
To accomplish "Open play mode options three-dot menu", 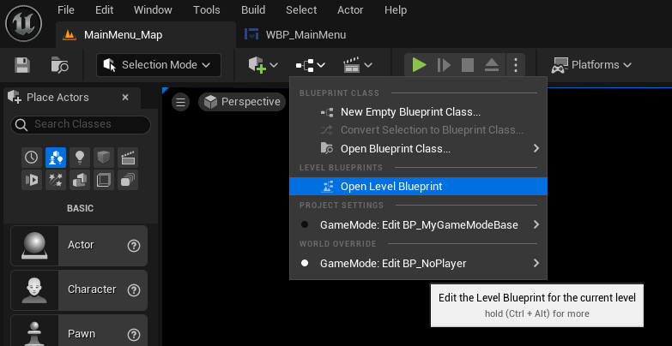I will coord(516,65).
